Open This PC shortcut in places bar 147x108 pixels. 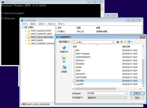64,69
